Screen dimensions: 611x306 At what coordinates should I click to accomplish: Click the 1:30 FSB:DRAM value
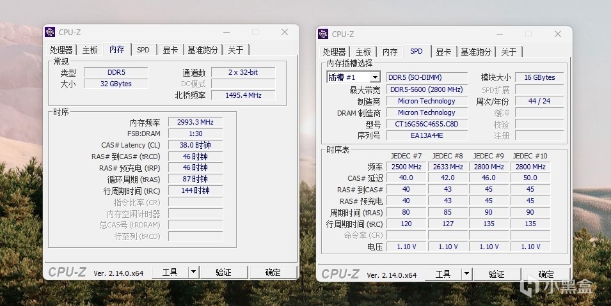(195, 134)
